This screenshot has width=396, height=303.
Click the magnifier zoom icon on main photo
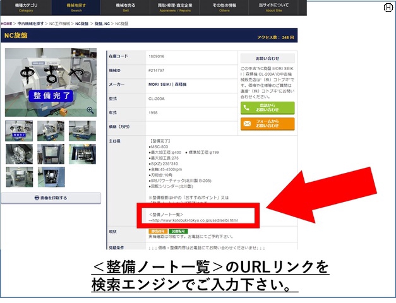pos(90,110)
